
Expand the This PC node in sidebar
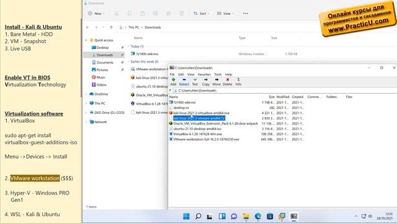pyautogui.click(x=86, y=103)
